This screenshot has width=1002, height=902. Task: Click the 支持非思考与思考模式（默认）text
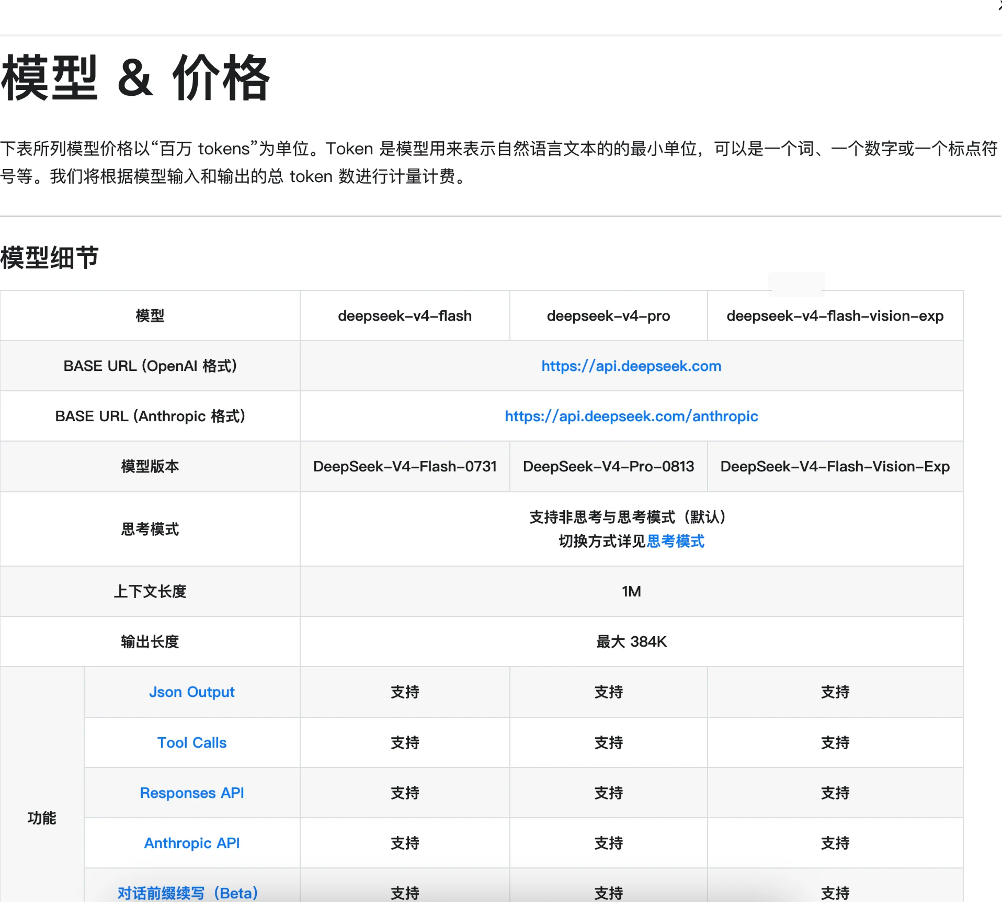(628, 517)
